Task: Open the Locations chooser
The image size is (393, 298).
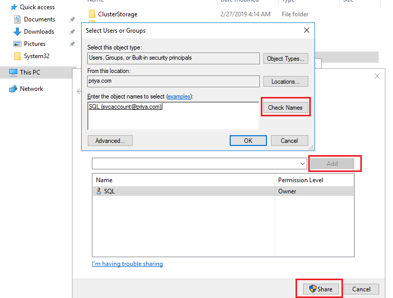Action: 285,82
